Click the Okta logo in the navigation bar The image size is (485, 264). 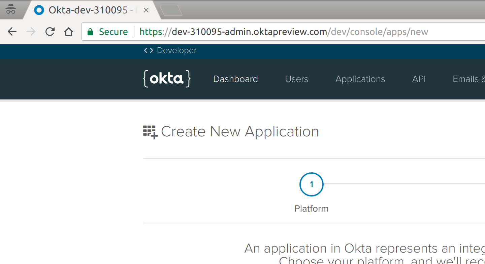pyautogui.click(x=166, y=79)
